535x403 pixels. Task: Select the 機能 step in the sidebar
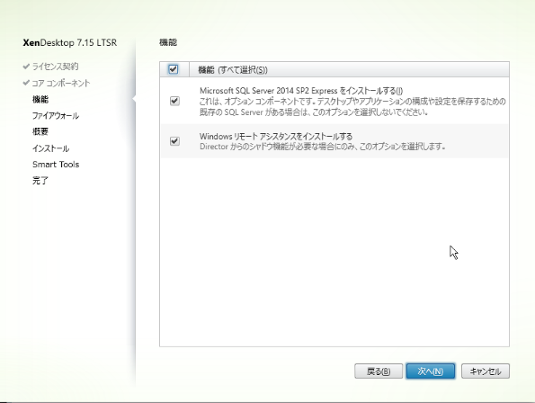click(x=40, y=99)
